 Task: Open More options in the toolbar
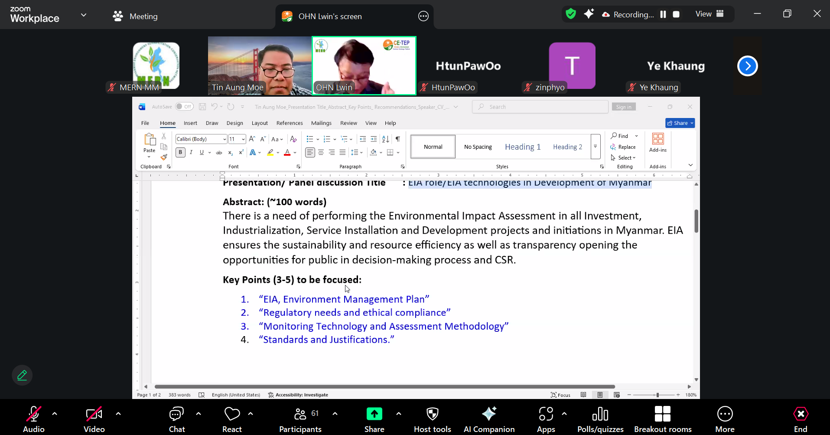click(725, 419)
